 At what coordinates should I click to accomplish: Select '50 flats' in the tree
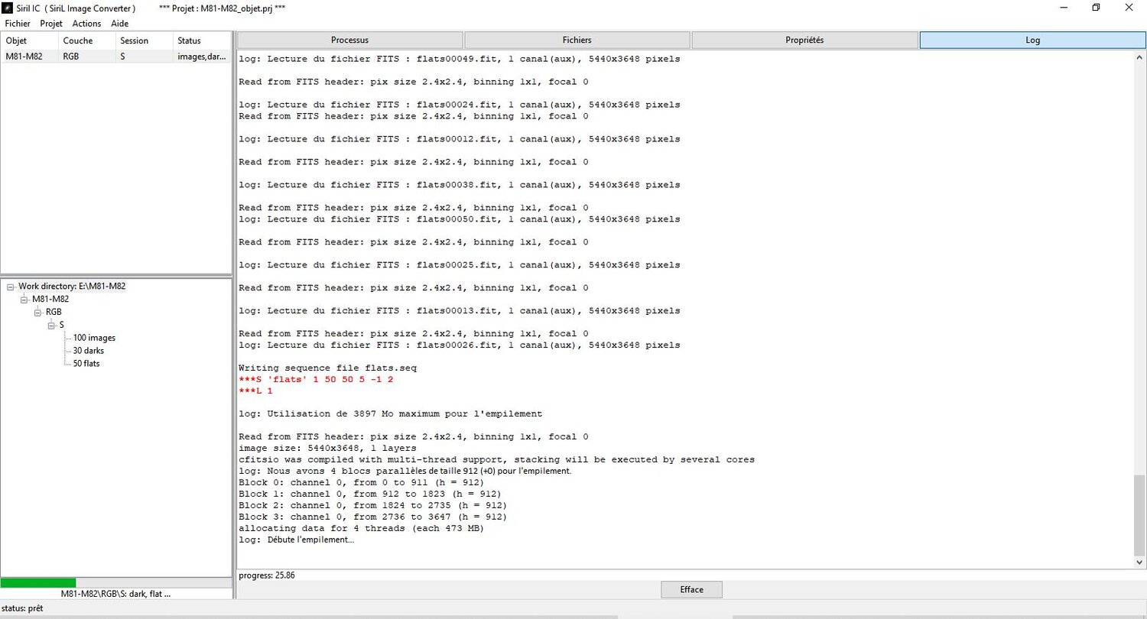click(86, 364)
